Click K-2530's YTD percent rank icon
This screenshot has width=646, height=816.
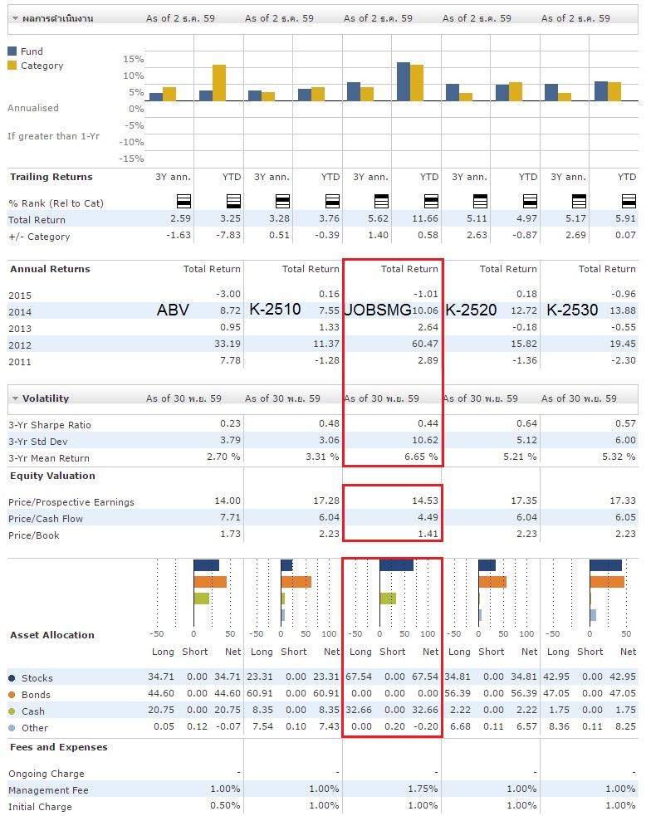click(629, 201)
